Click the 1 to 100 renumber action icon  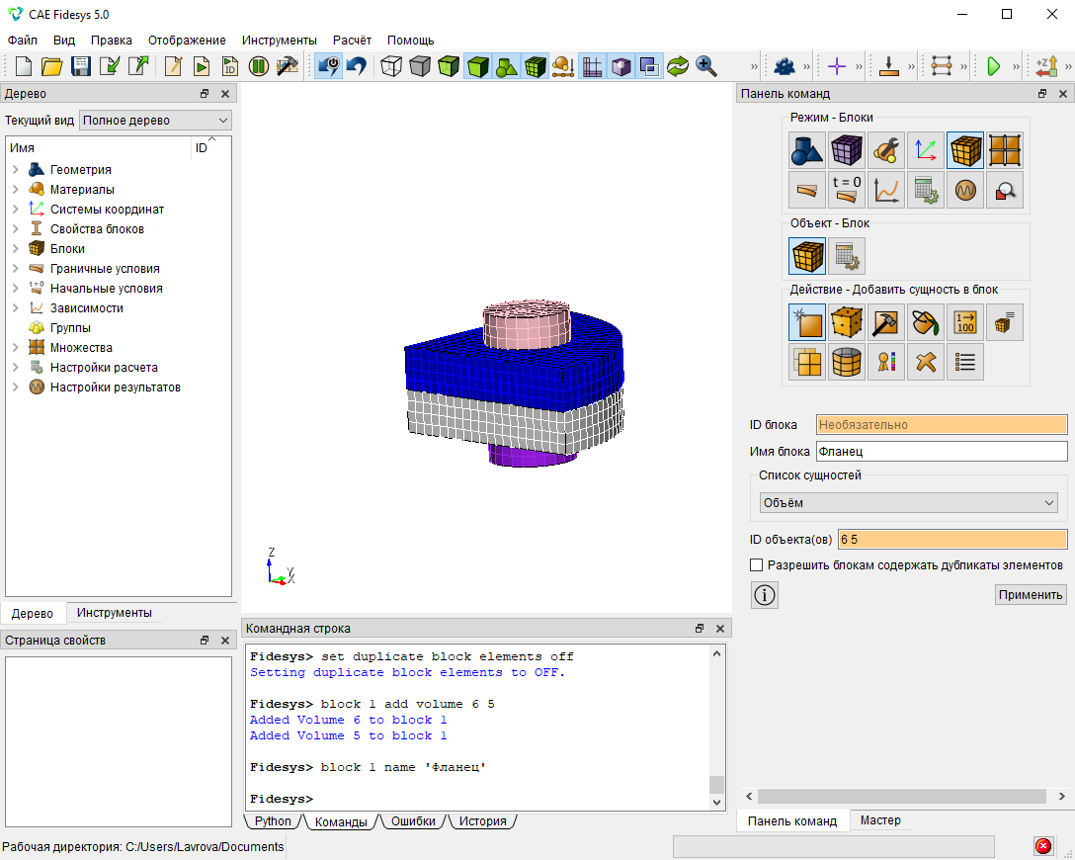tap(965, 322)
